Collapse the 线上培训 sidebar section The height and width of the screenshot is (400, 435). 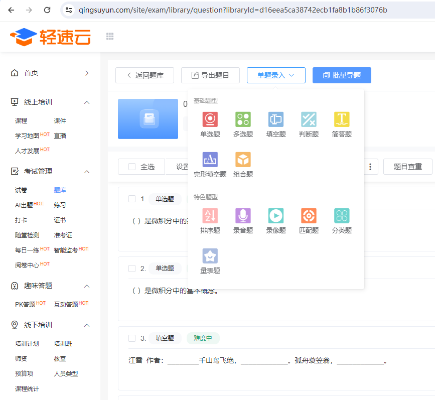87,102
